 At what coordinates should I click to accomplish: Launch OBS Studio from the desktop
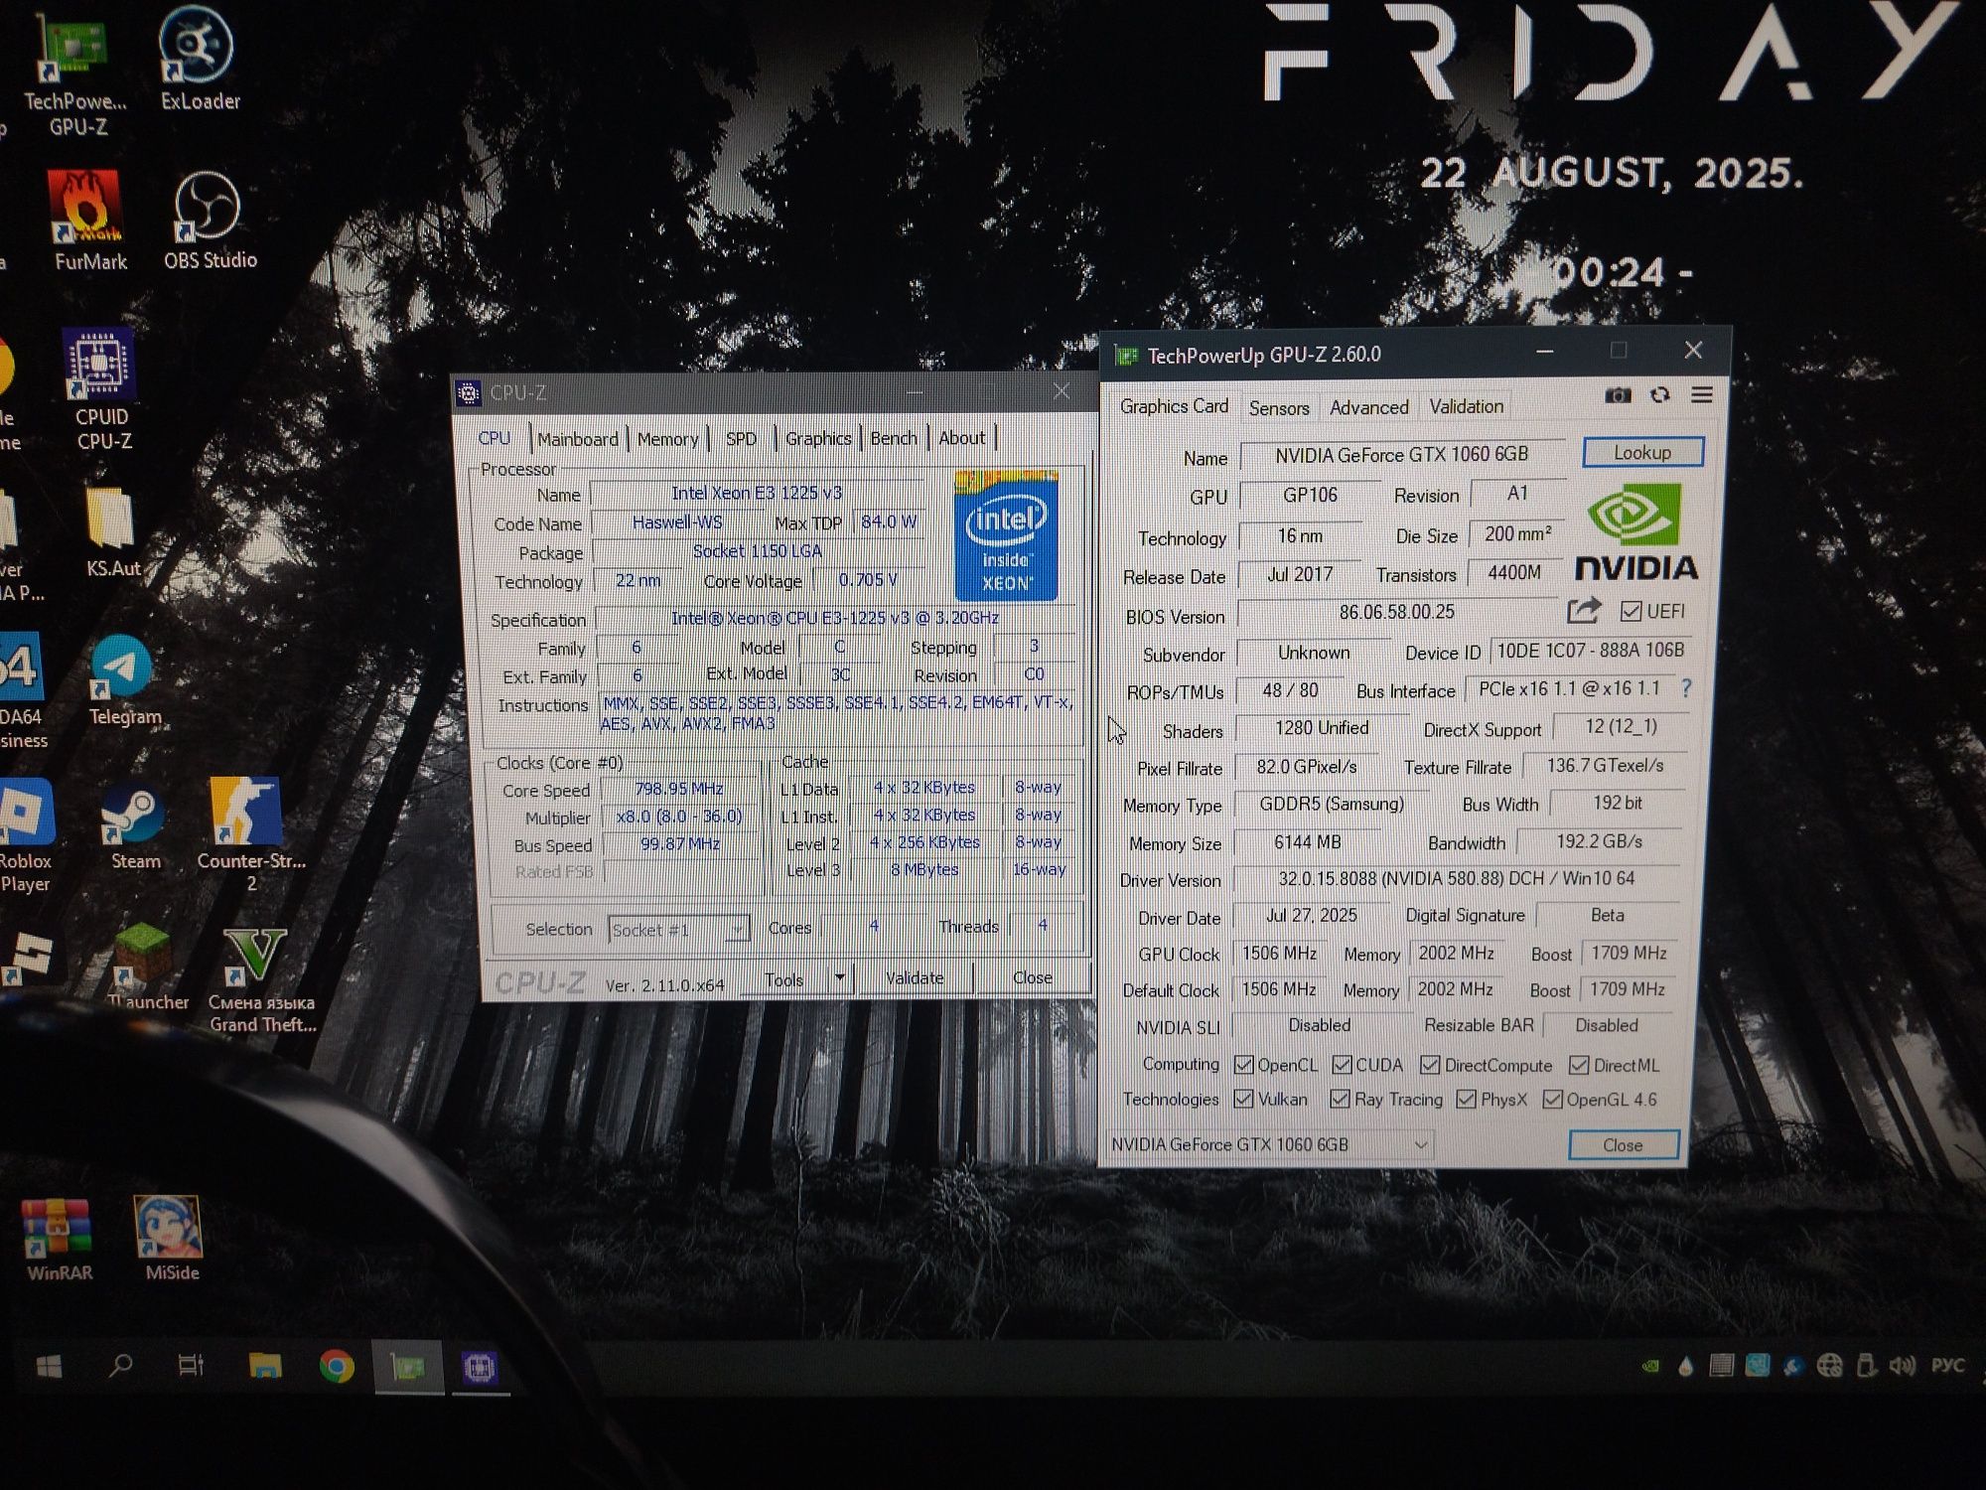click(209, 221)
